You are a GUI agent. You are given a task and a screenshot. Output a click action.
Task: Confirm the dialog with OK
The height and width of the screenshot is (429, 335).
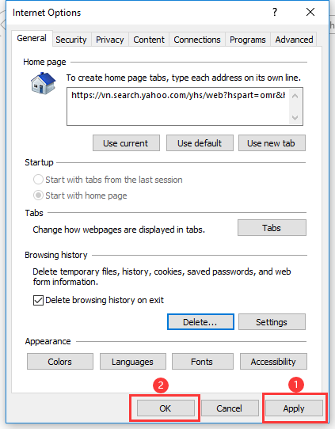pos(166,408)
